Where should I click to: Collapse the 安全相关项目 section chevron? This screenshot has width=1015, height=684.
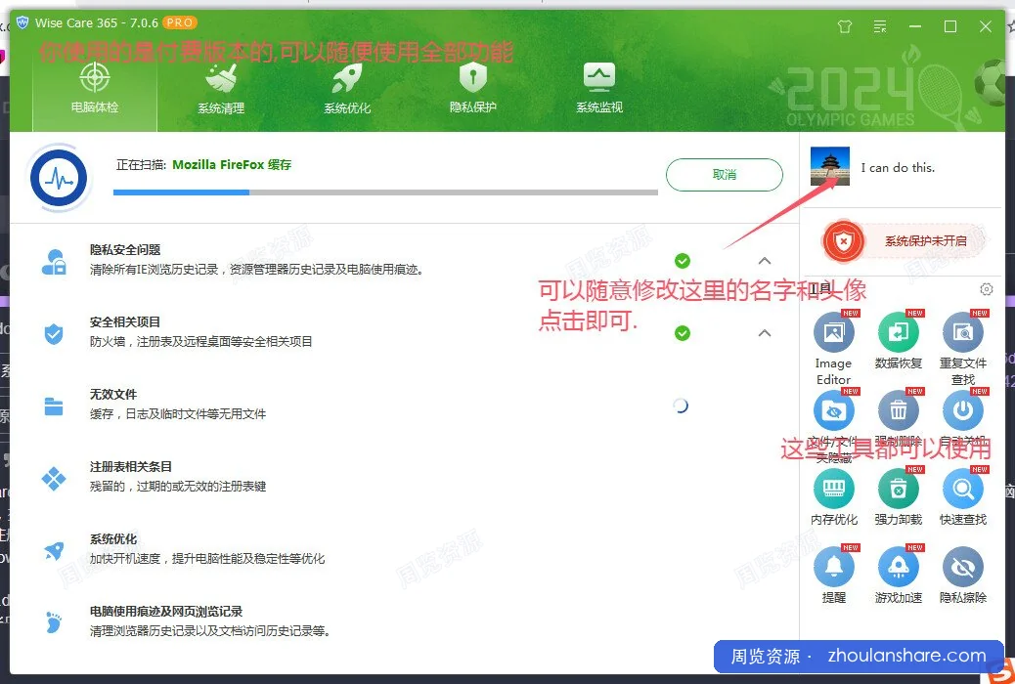click(x=765, y=333)
